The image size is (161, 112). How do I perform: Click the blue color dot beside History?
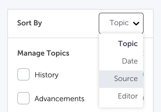pos(143,75)
